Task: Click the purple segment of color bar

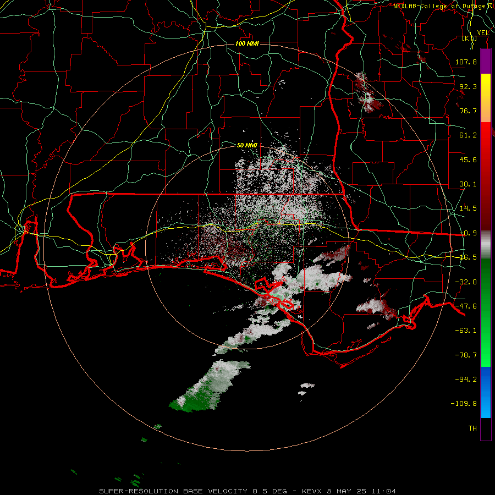Action: pyautogui.click(x=486, y=62)
